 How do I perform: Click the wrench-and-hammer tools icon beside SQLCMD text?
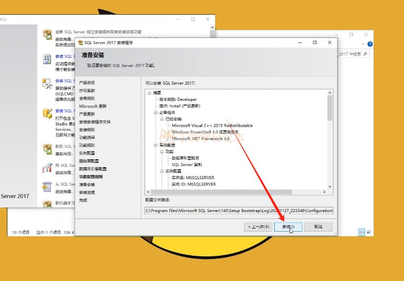click(47, 84)
